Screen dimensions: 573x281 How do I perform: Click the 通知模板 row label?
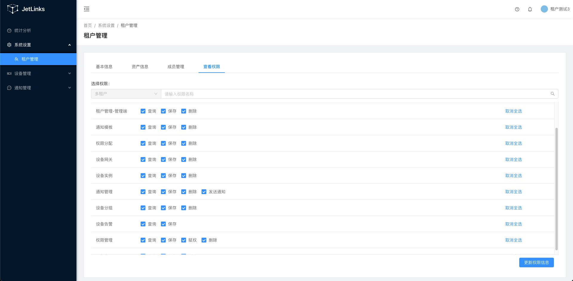tap(104, 127)
